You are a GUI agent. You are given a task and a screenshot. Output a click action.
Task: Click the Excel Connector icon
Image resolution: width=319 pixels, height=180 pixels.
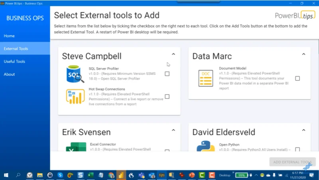point(76,147)
